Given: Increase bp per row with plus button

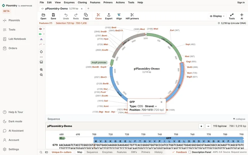Looking at the screenshot, I should pos(201,126).
